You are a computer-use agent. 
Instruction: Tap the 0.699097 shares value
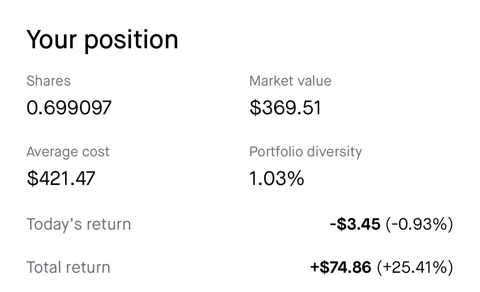tap(69, 108)
